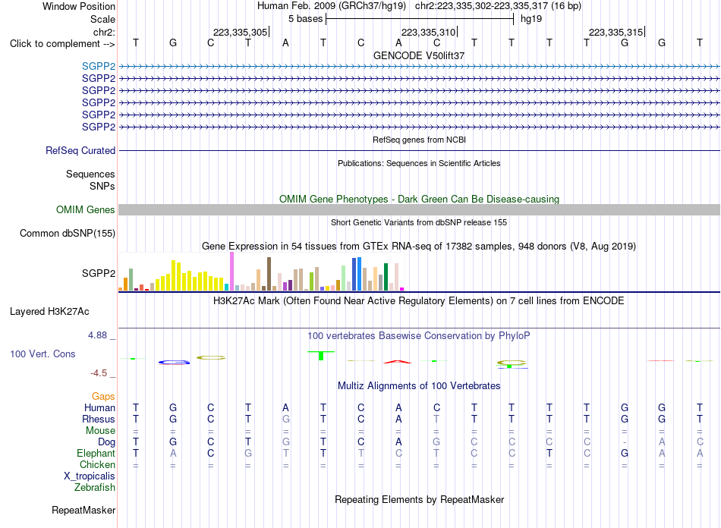The width and height of the screenshot is (721, 528).
Task: Open the OMIM Genes track label
Action: pos(85,209)
